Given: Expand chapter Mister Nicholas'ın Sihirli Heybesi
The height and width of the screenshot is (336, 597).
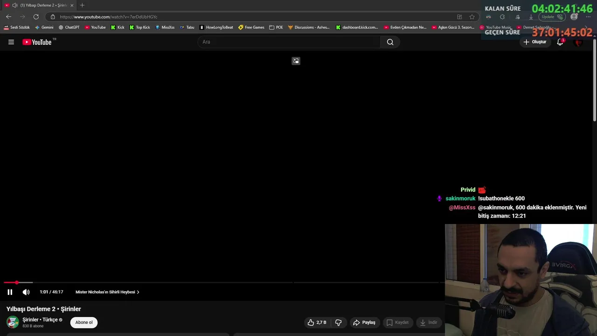Looking at the screenshot, I should pyautogui.click(x=107, y=292).
